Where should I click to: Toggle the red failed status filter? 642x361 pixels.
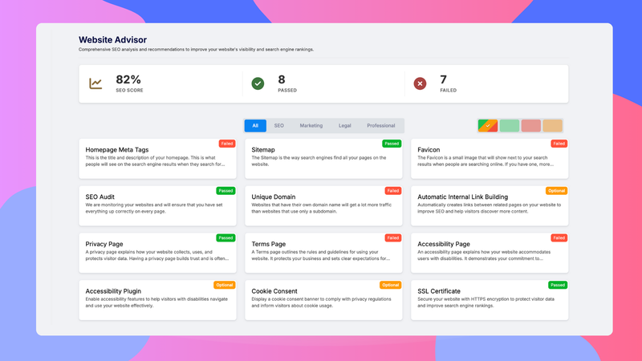coord(530,125)
